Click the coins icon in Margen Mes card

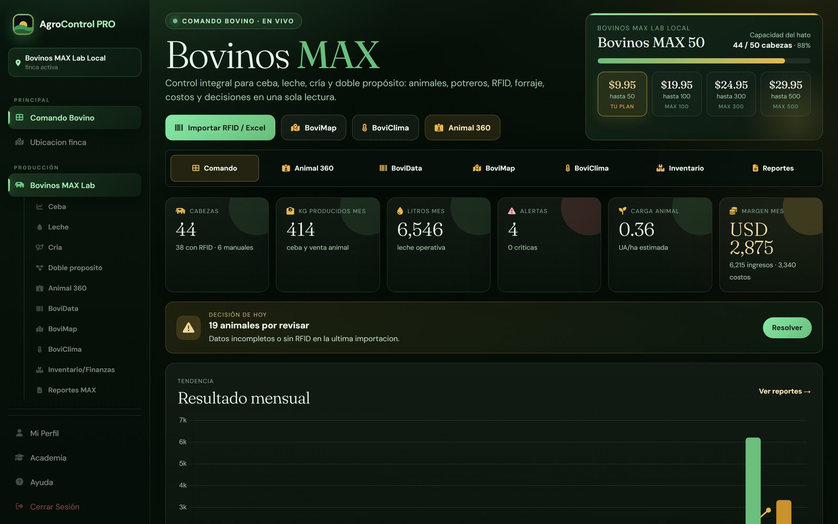733,211
